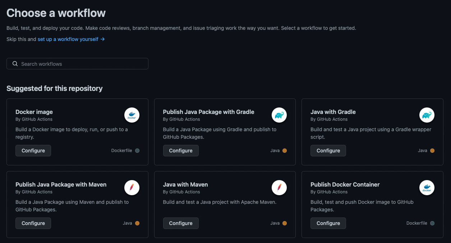
Task: Click the Java with Gradle title
Action: pyautogui.click(x=333, y=112)
